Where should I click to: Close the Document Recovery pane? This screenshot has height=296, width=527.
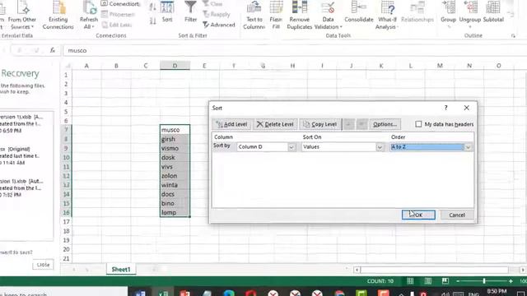pyautogui.click(x=43, y=265)
